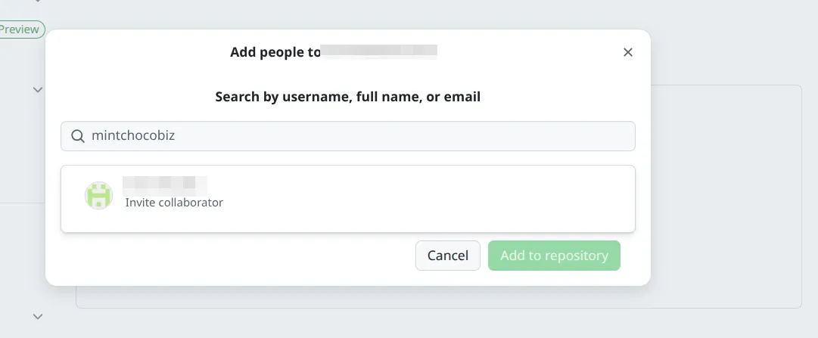Click the Search by username heading
The width and height of the screenshot is (818, 338).
pyautogui.click(x=348, y=97)
